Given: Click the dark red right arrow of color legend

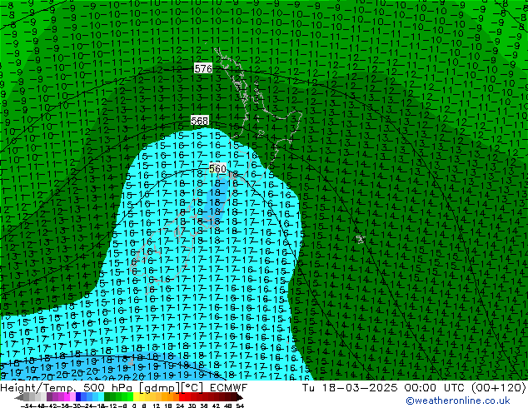Looking at the screenshot, I should click(x=240, y=397).
